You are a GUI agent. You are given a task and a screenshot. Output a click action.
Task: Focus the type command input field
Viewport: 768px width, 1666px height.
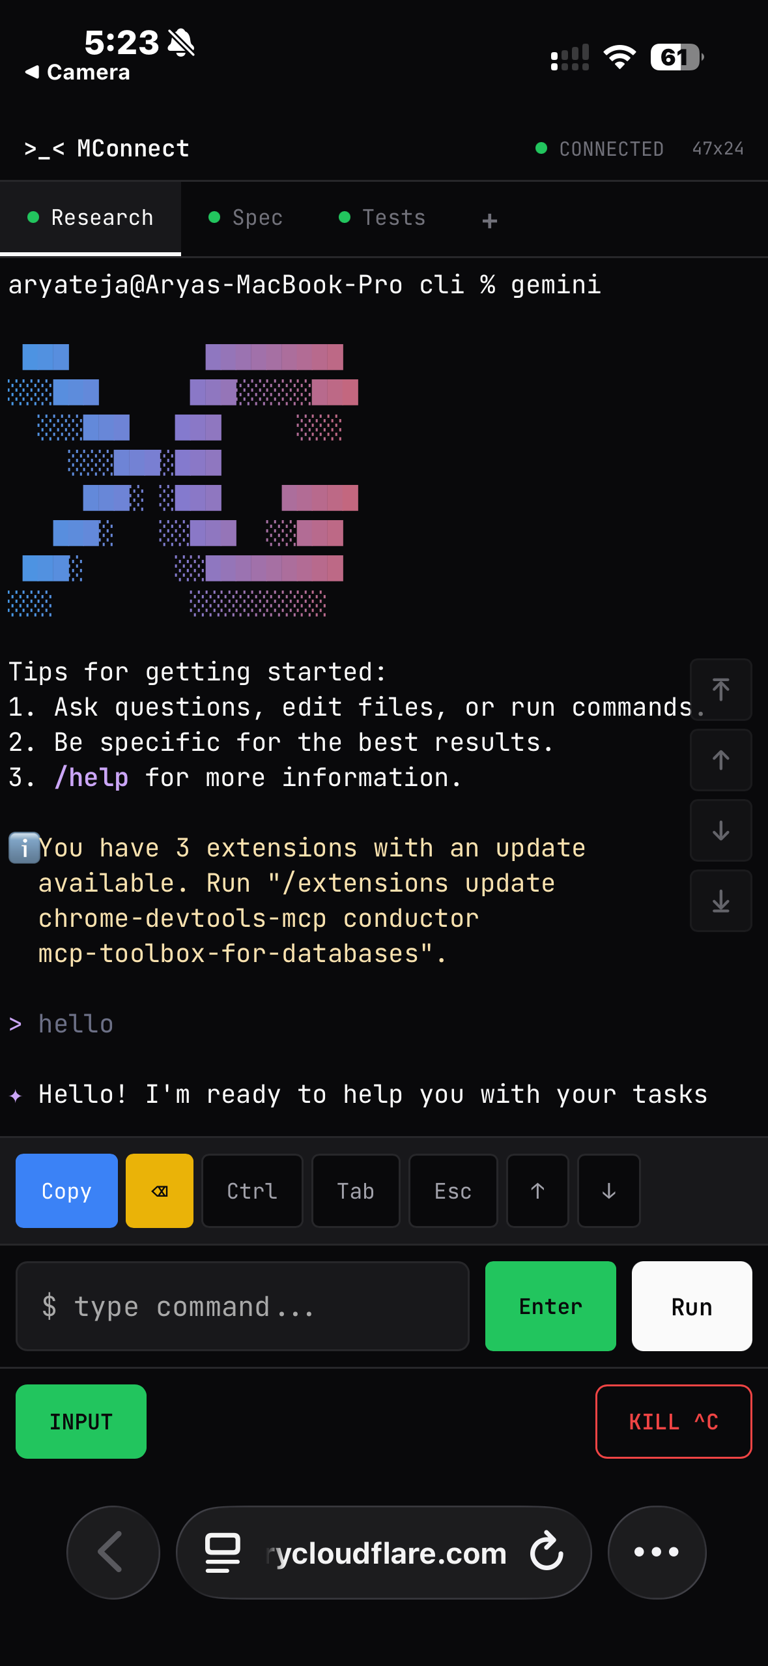(242, 1306)
